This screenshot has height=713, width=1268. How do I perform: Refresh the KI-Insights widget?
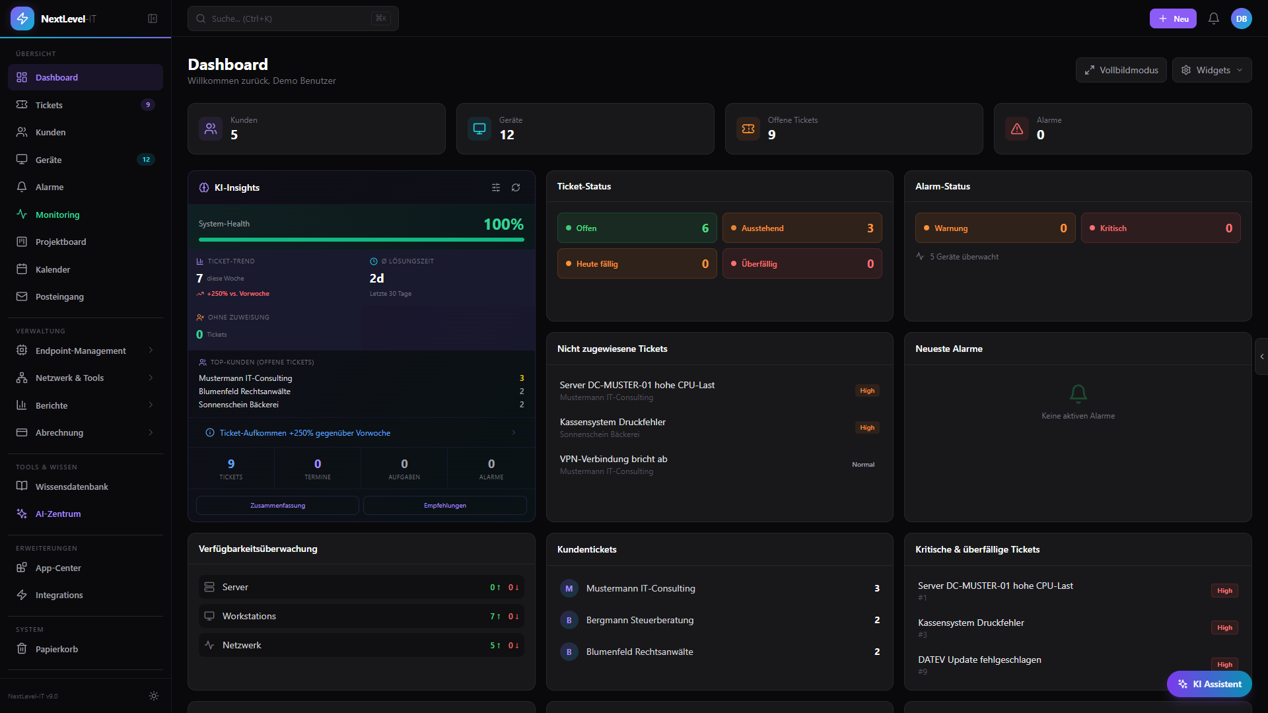516,187
